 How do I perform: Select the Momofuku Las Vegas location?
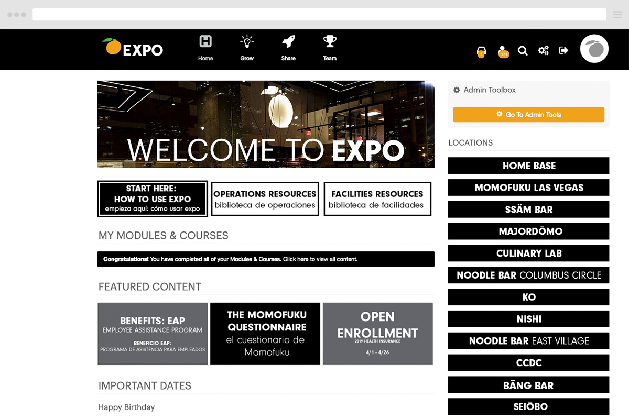point(528,188)
